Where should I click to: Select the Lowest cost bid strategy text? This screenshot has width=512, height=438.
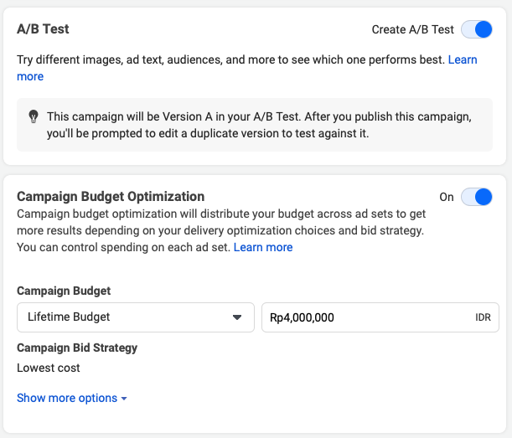[49, 368]
